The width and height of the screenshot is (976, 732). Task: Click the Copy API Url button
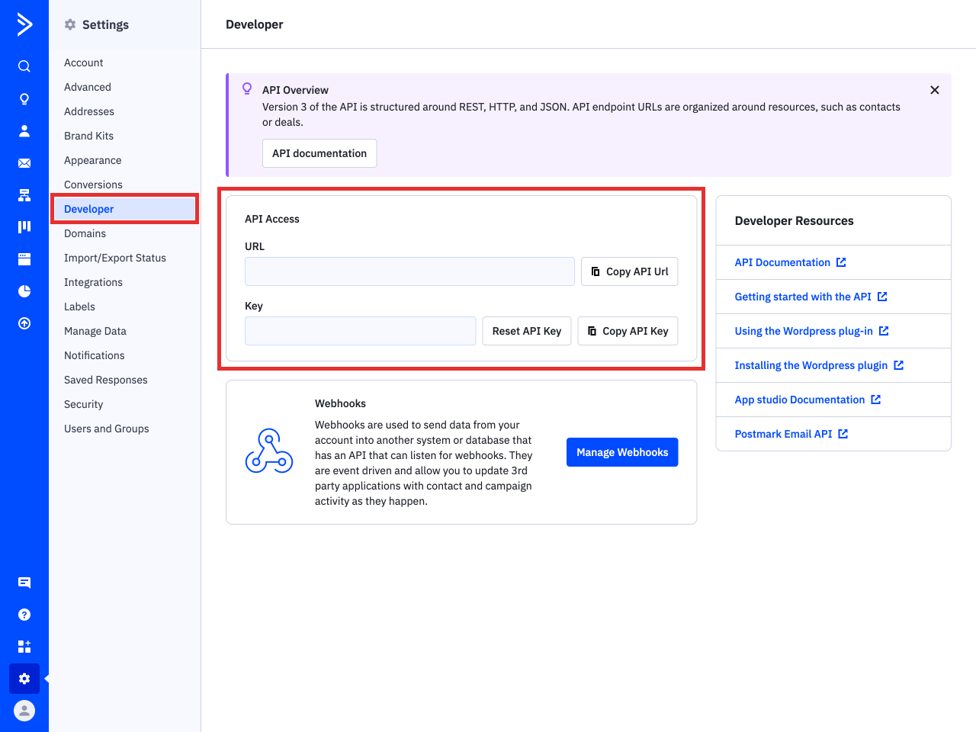click(x=629, y=271)
